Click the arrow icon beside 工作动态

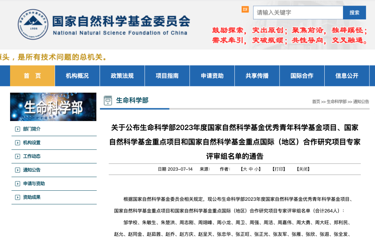coord(17,156)
